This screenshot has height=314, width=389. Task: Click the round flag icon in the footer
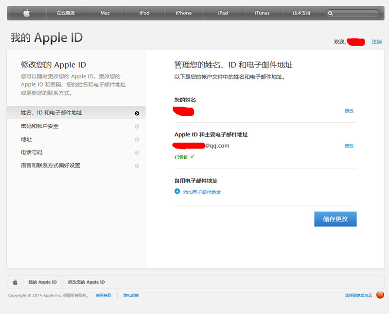click(x=380, y=295)
